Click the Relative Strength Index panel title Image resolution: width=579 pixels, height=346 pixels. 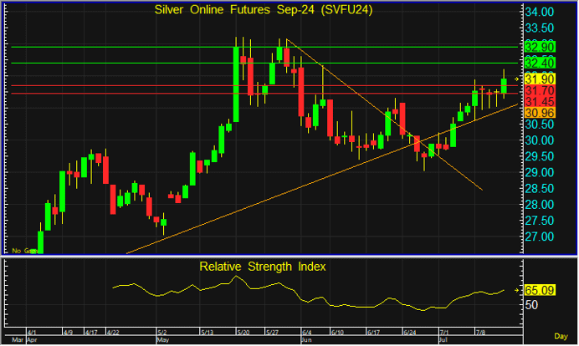pyautogui.click(x=262, y=267)
